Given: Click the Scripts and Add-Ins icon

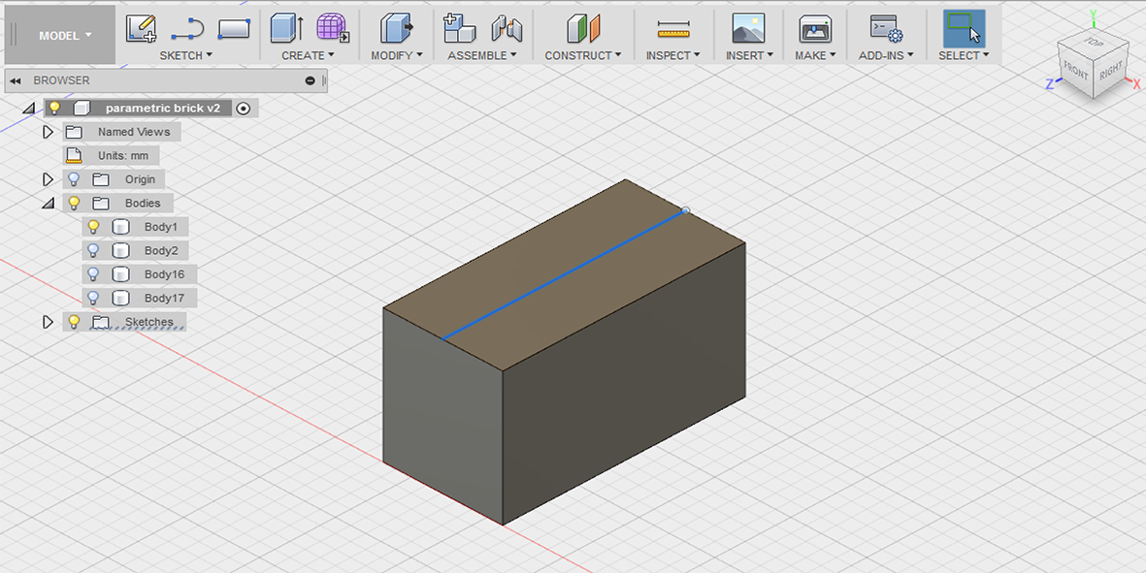Looking at the screenshot, I should tap(886, 28).
